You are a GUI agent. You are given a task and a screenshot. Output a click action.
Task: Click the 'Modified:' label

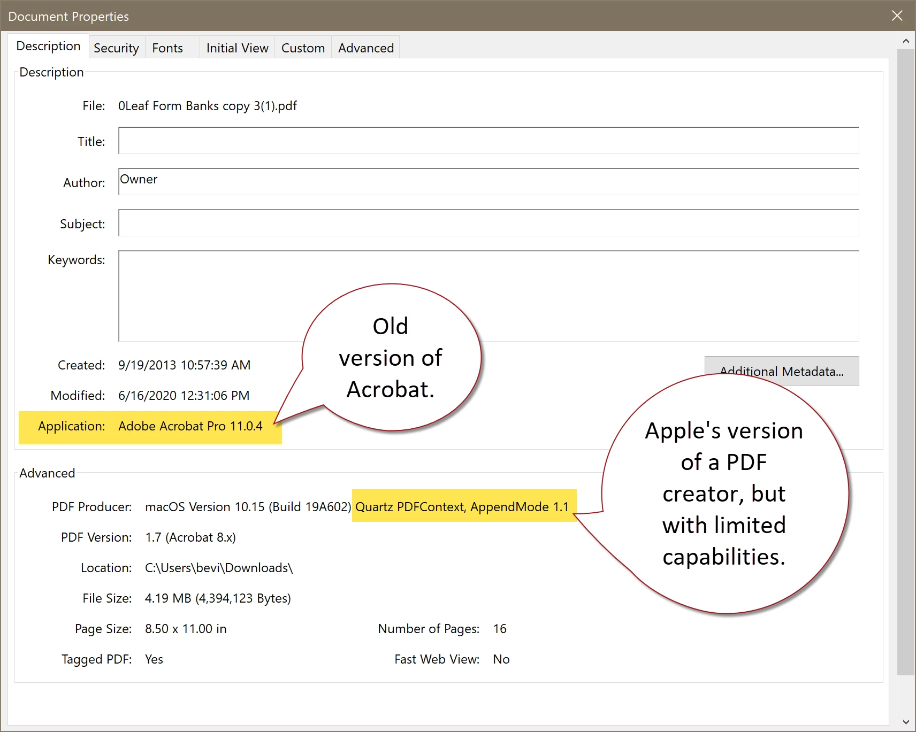[78, 396]
